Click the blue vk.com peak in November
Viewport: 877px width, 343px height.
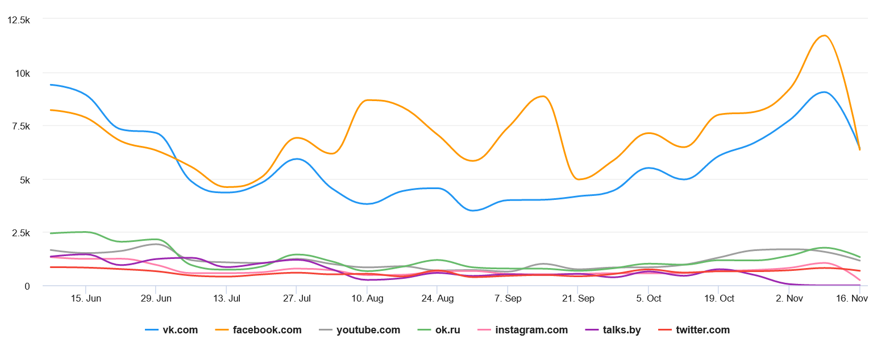pos(824,92)
